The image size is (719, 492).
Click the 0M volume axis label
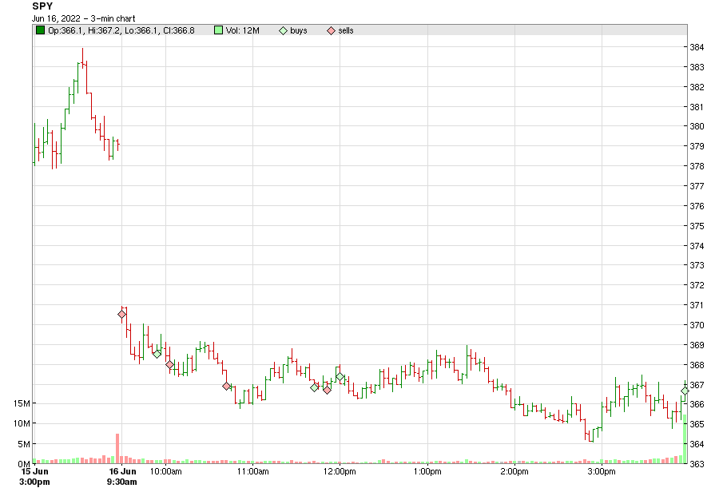[x=24, y=463]
